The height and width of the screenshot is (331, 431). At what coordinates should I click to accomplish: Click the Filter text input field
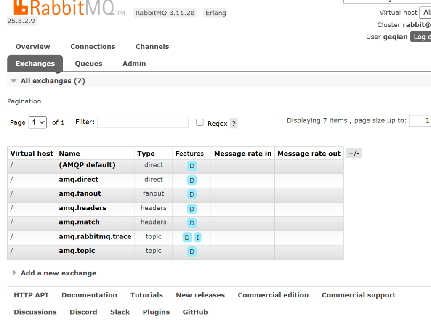pos(143,122)
